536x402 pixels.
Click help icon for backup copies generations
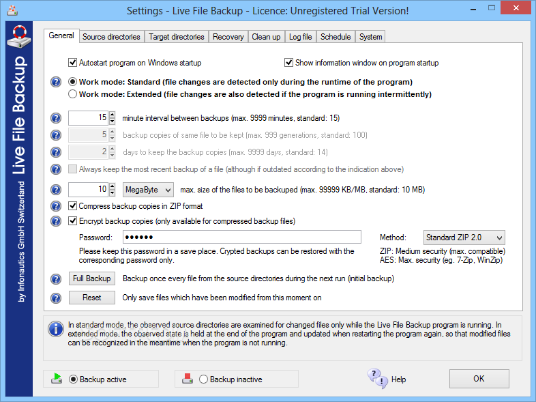[x=56, y=135]
